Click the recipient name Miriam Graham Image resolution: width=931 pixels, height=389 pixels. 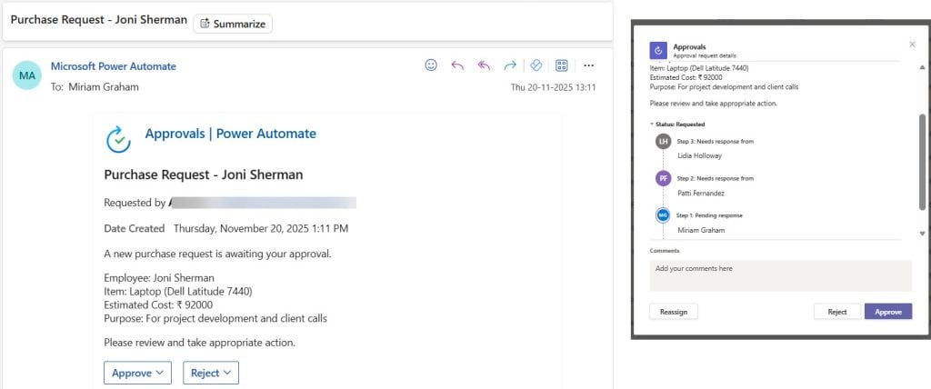coord(104,87)
